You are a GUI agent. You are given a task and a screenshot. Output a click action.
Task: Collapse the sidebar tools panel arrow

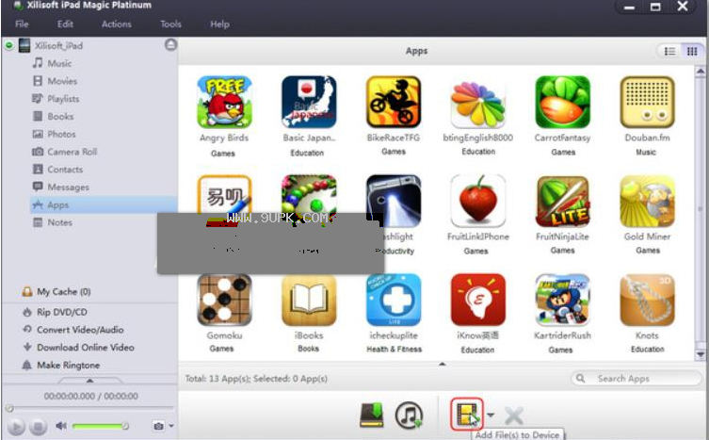(x=90, y=381)
